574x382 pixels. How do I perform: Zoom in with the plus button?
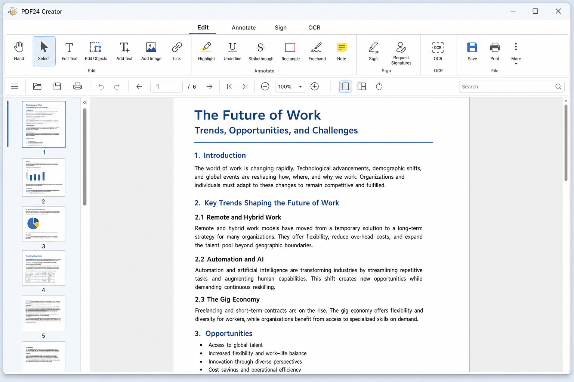click(315, 87)
